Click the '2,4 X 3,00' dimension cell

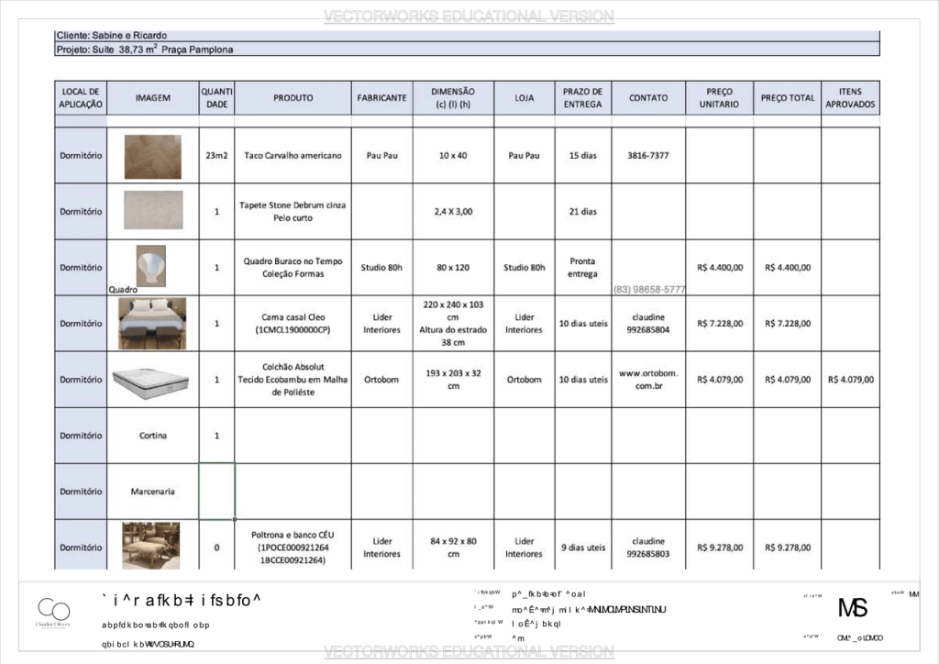[453, 211]
